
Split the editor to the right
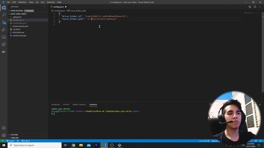click(x=255, y=7)
